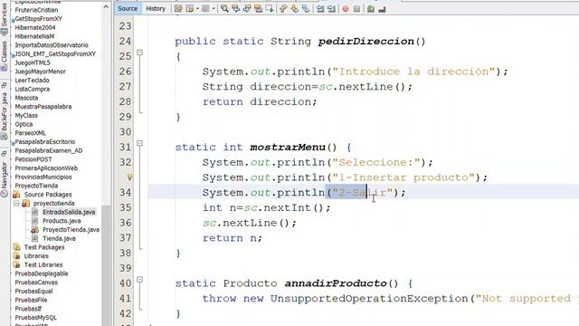Click the Previous Bookmark icon
The width and height of the screenshot is (579, 326).
283,8
